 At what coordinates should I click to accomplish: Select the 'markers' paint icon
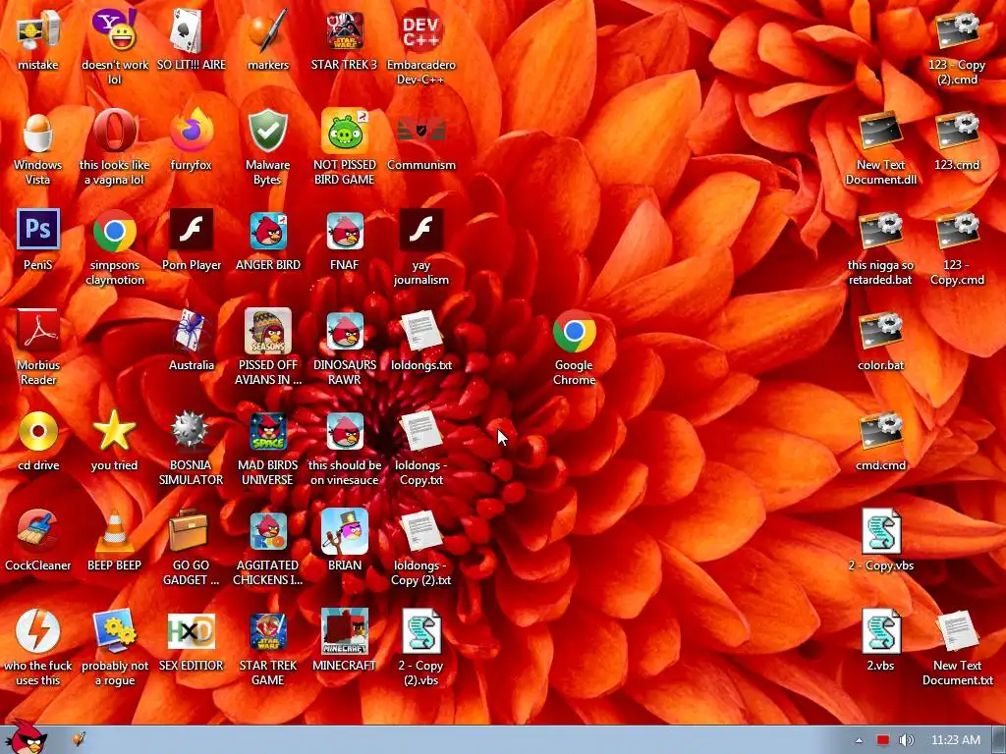pyautogui.click(x=268, y=30)
